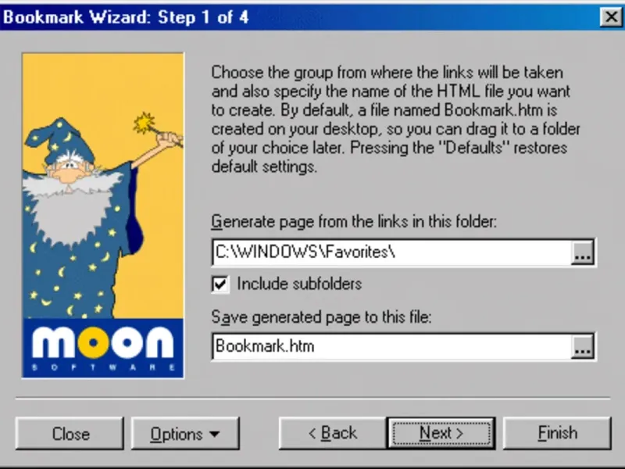This screenshot has height=469, width=625.
Task: Click the small arrow on the Options button
Action: (x=214, y=434)
